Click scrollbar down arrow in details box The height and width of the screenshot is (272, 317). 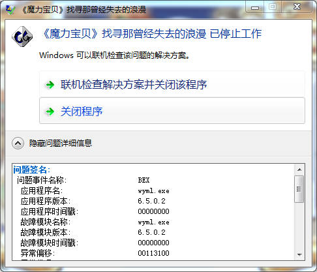coord(299,254)
